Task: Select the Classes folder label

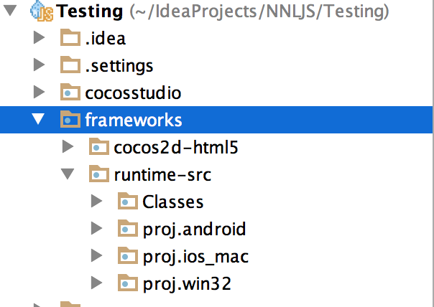Action: [173, 202]
